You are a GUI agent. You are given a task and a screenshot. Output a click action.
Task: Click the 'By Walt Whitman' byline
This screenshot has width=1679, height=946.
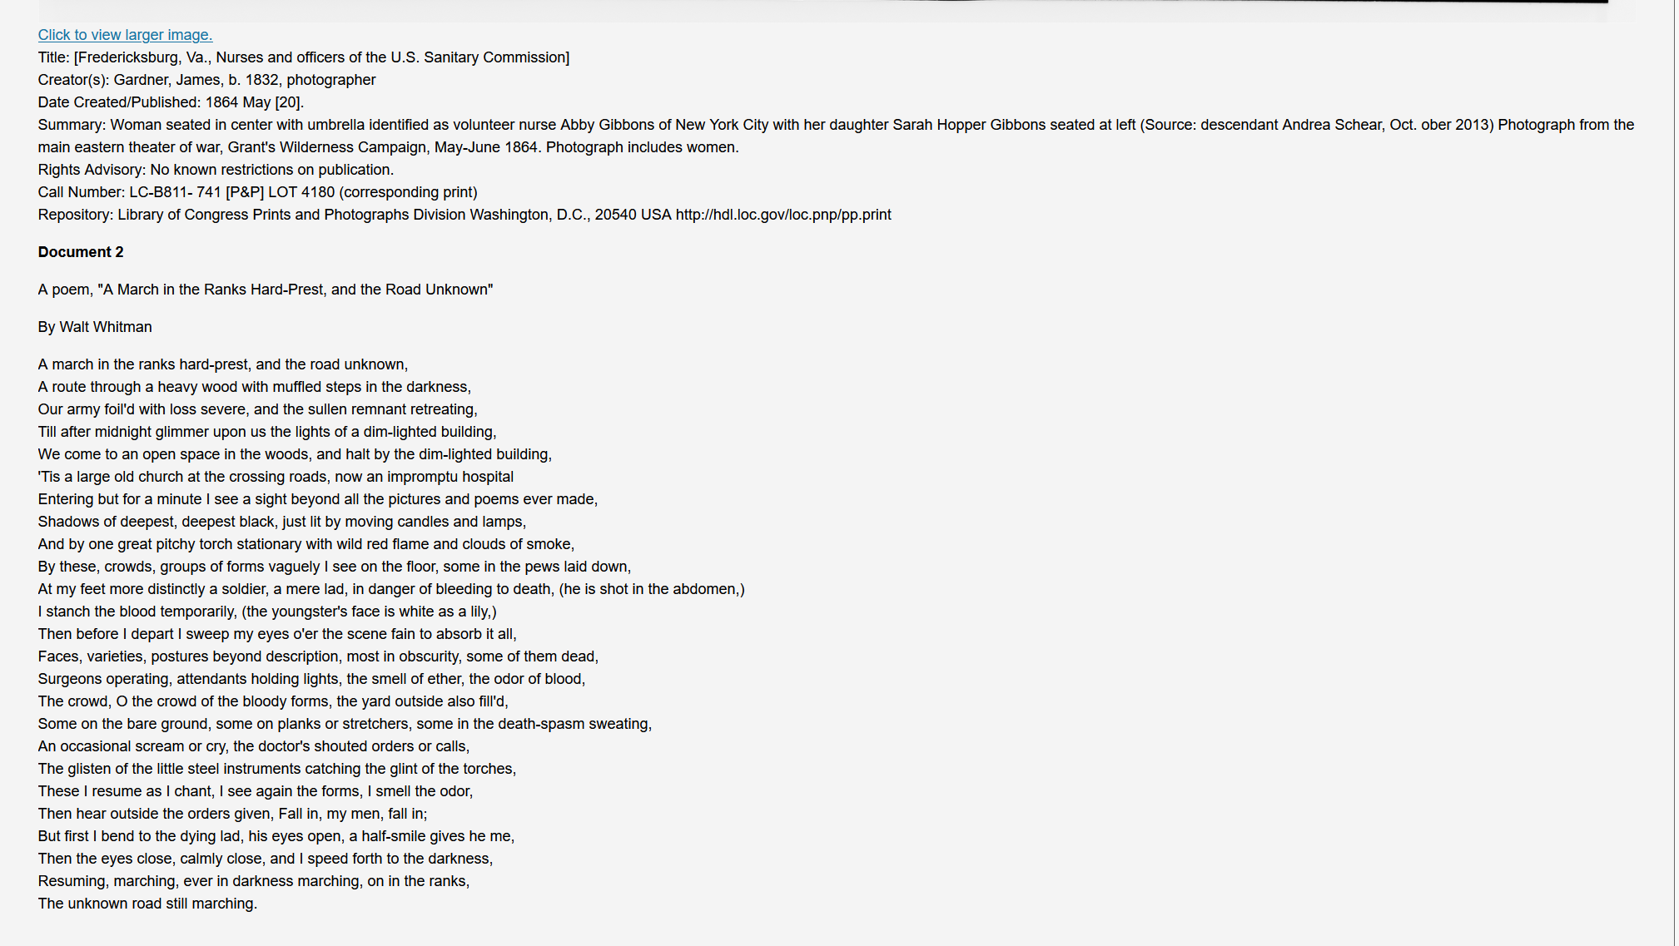[95, 327]
